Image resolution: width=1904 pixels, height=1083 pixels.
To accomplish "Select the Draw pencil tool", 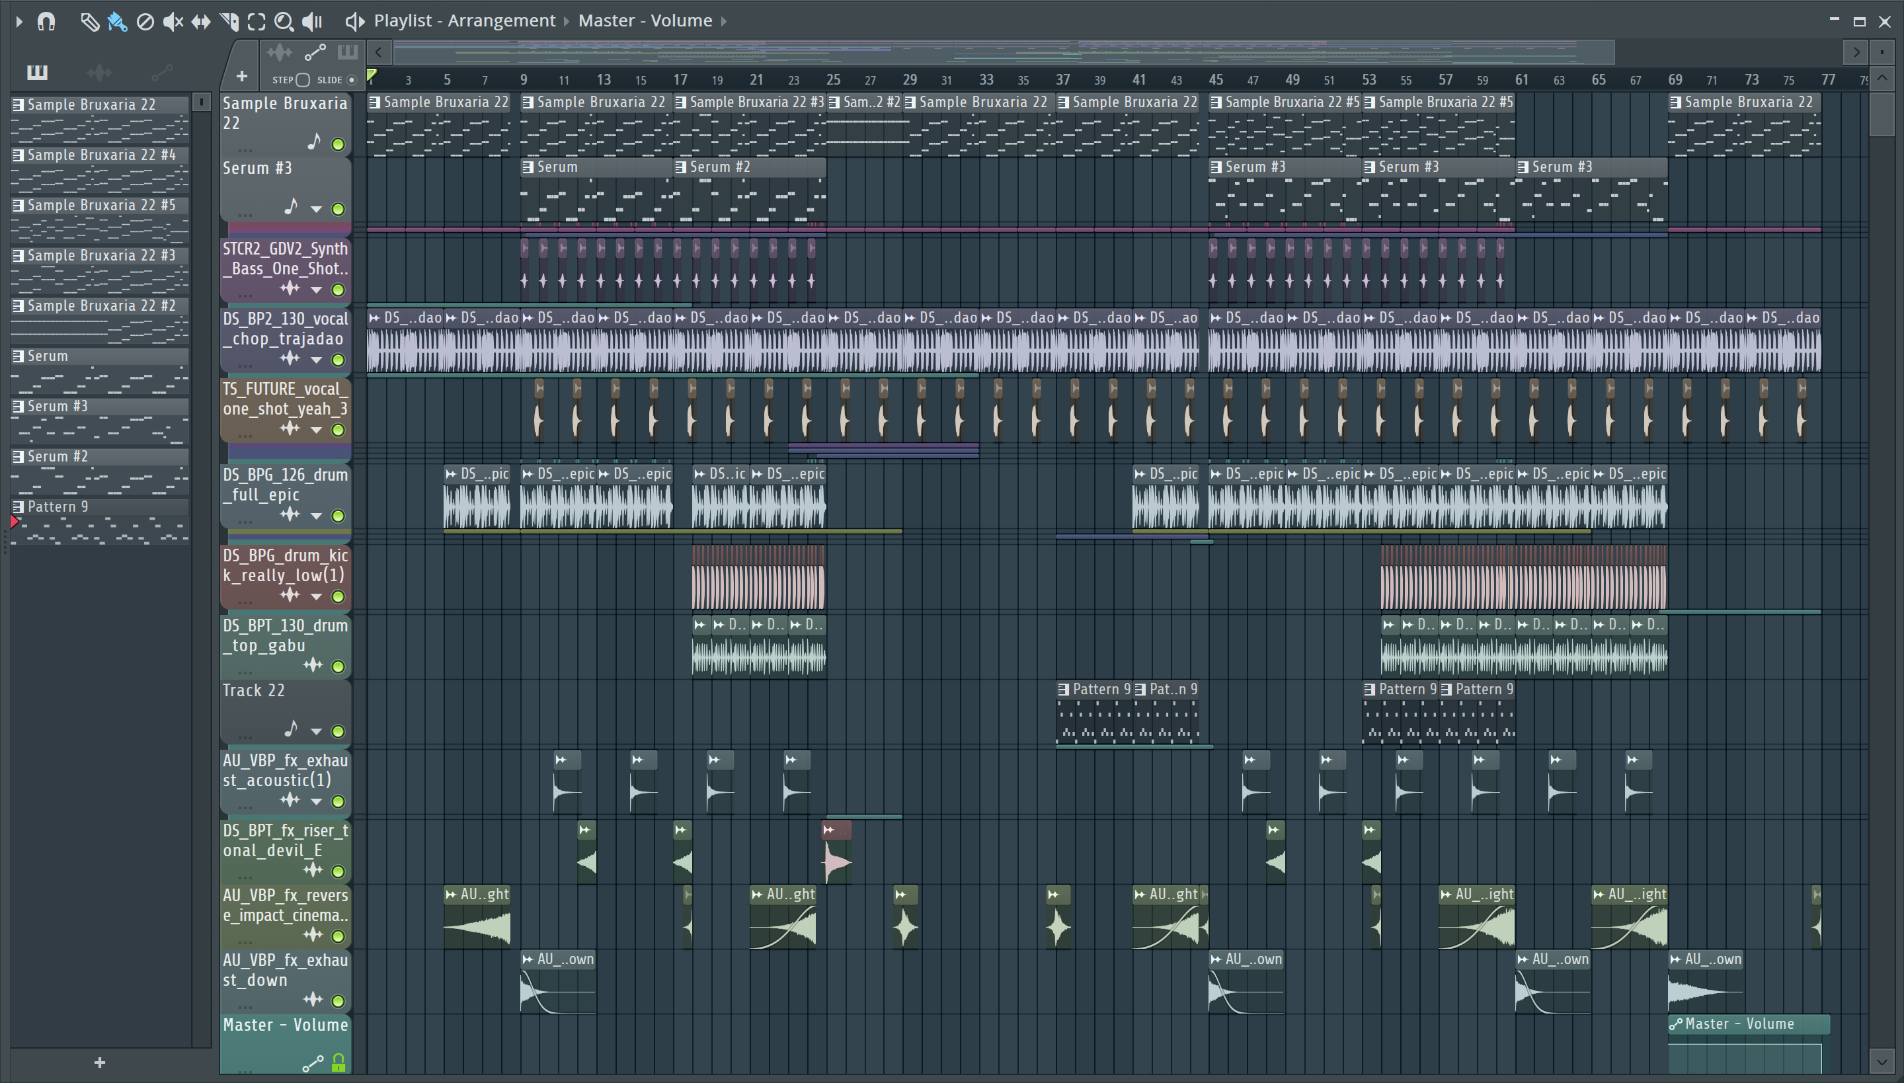I will pos(89,22).
